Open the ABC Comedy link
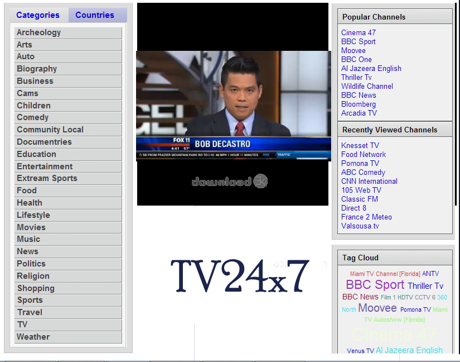Viewport: 460px width, 362px height. coord(363,173)
